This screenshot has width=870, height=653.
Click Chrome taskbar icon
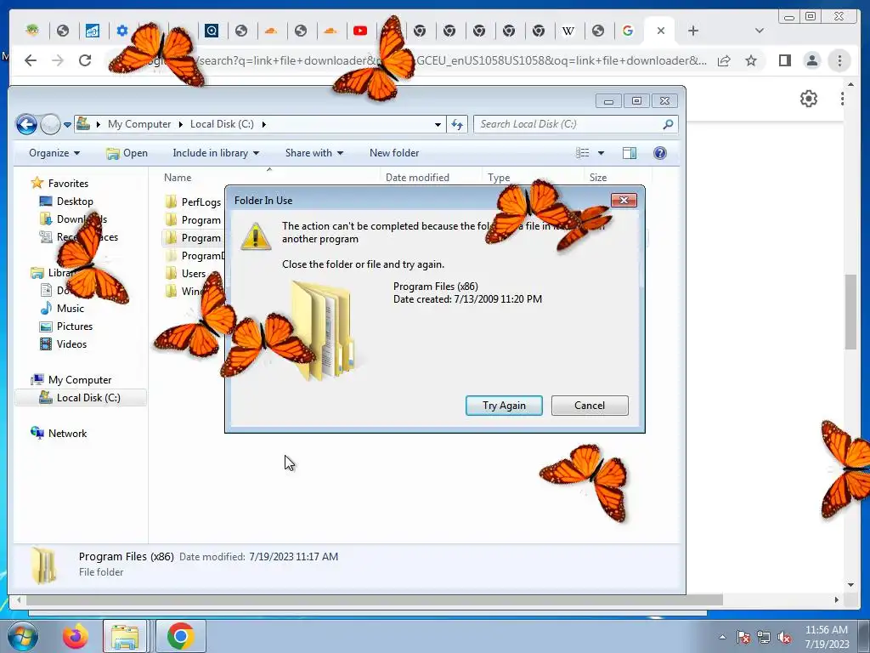click(x=180, y=636)
